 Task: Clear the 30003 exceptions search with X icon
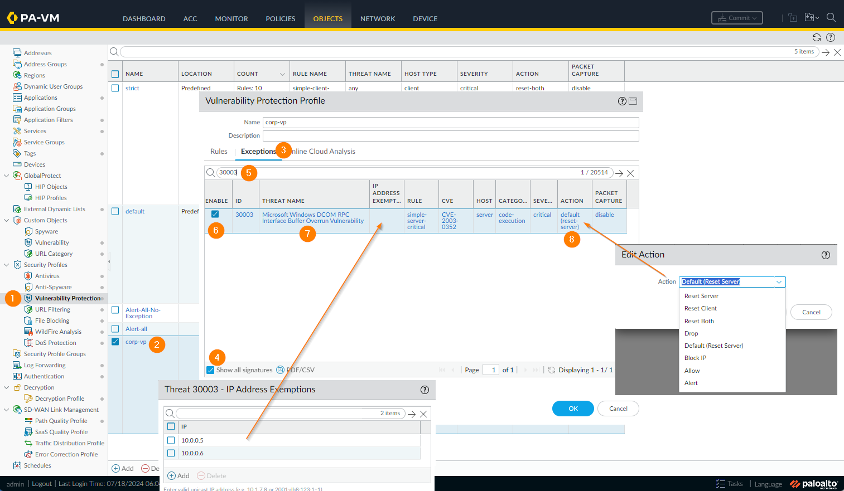click(630, 173)
